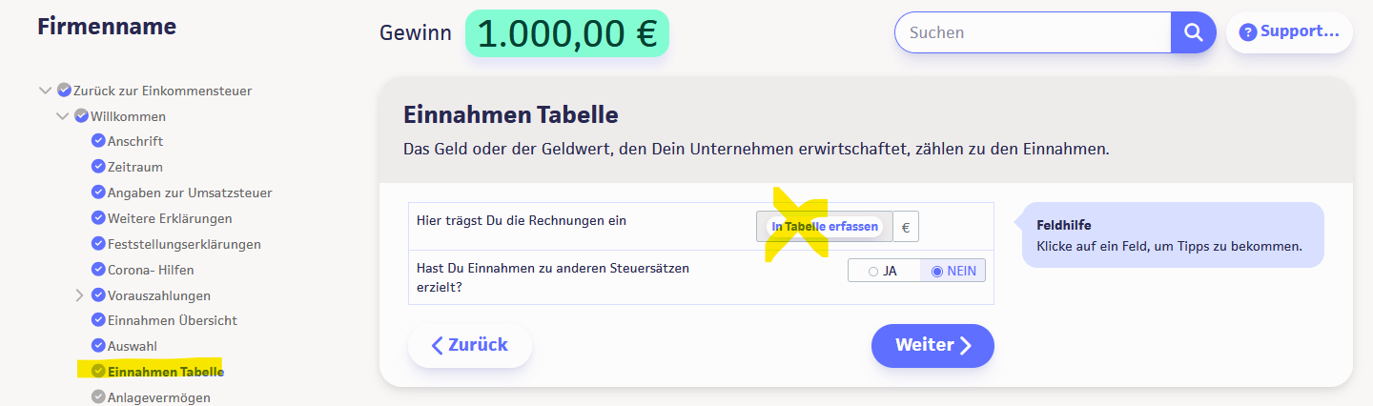Click the In Tabelle erfassen button
The width and height of the screenshot is (1373, 406).
pyautogui.click(x=825, y=227)
